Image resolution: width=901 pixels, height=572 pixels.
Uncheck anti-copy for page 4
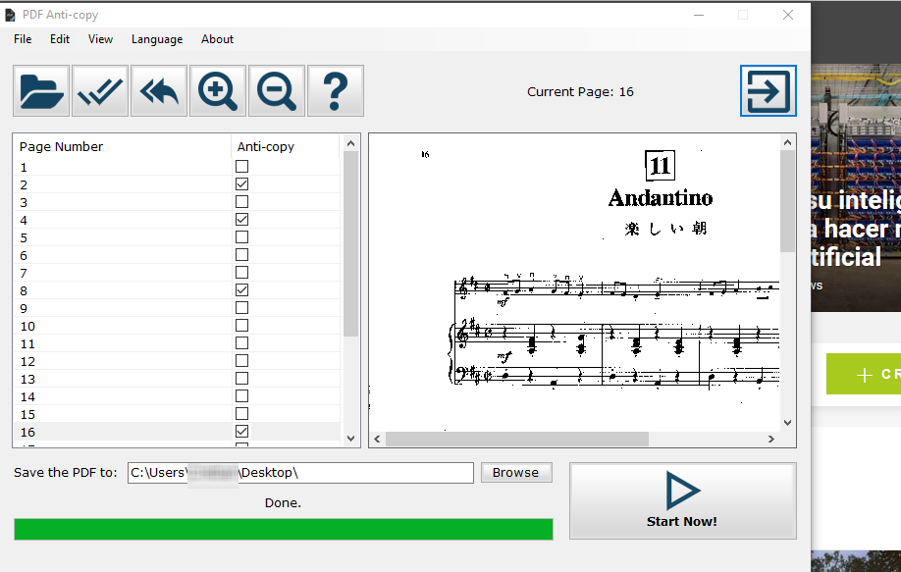pyautogui.click(x=241, y=220)
